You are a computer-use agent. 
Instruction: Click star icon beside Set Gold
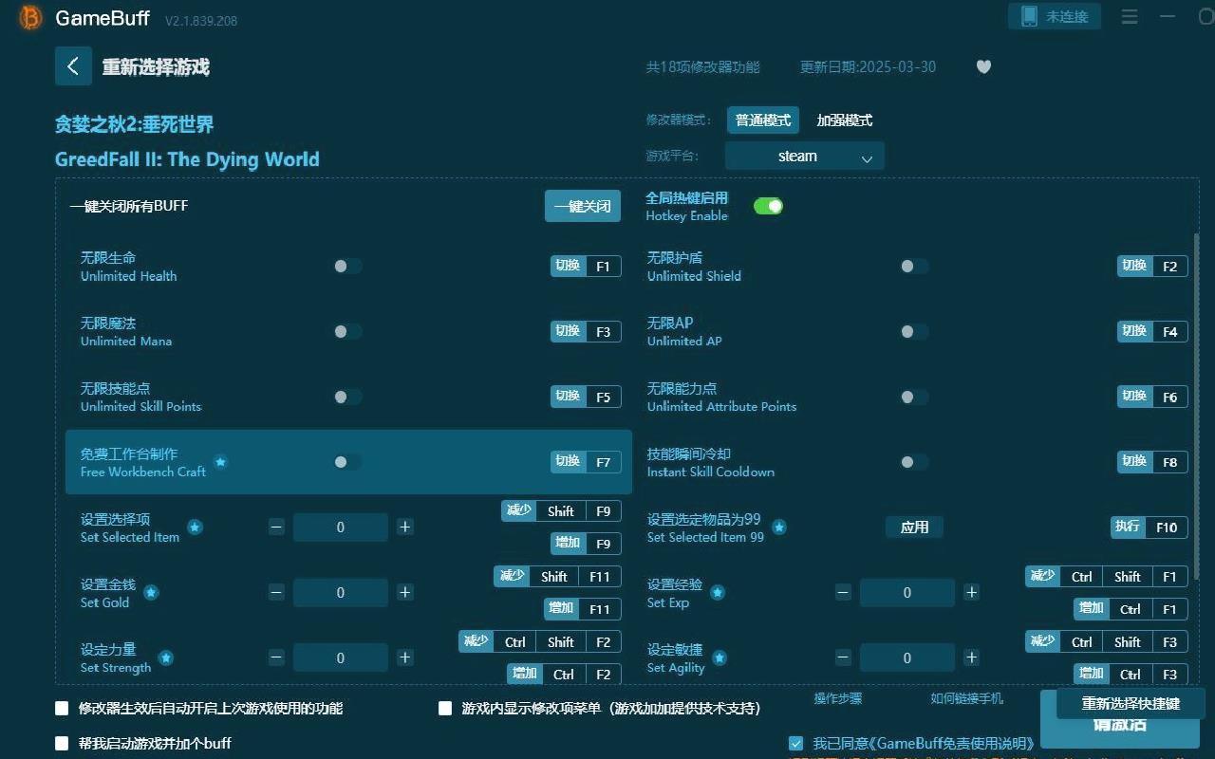tap(151, 593)
